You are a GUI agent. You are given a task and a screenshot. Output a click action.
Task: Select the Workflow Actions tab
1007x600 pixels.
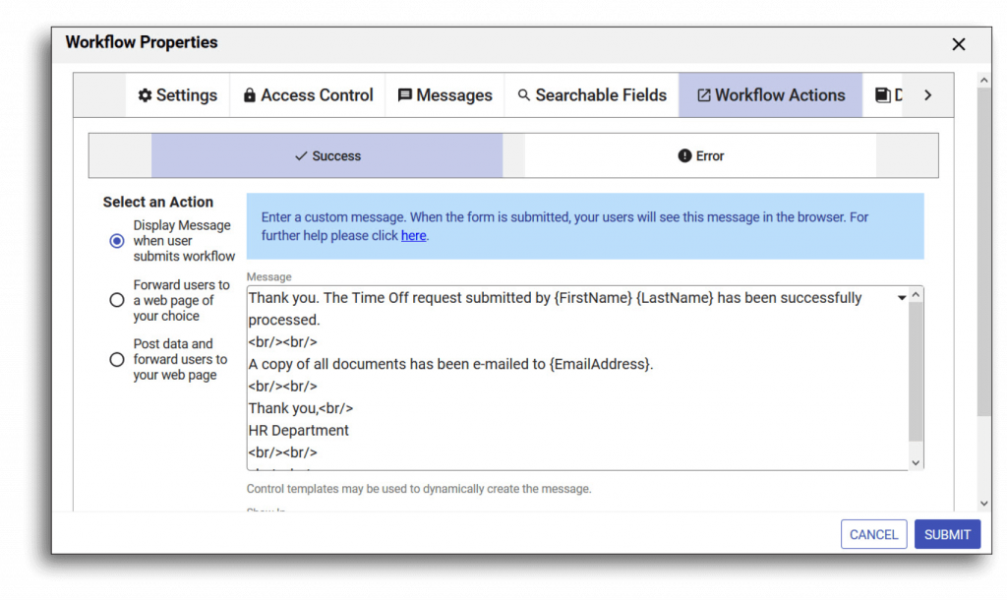tap(771, 95)
